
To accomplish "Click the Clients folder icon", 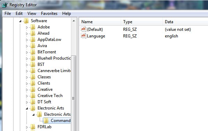I will click(x=33, y=83).
